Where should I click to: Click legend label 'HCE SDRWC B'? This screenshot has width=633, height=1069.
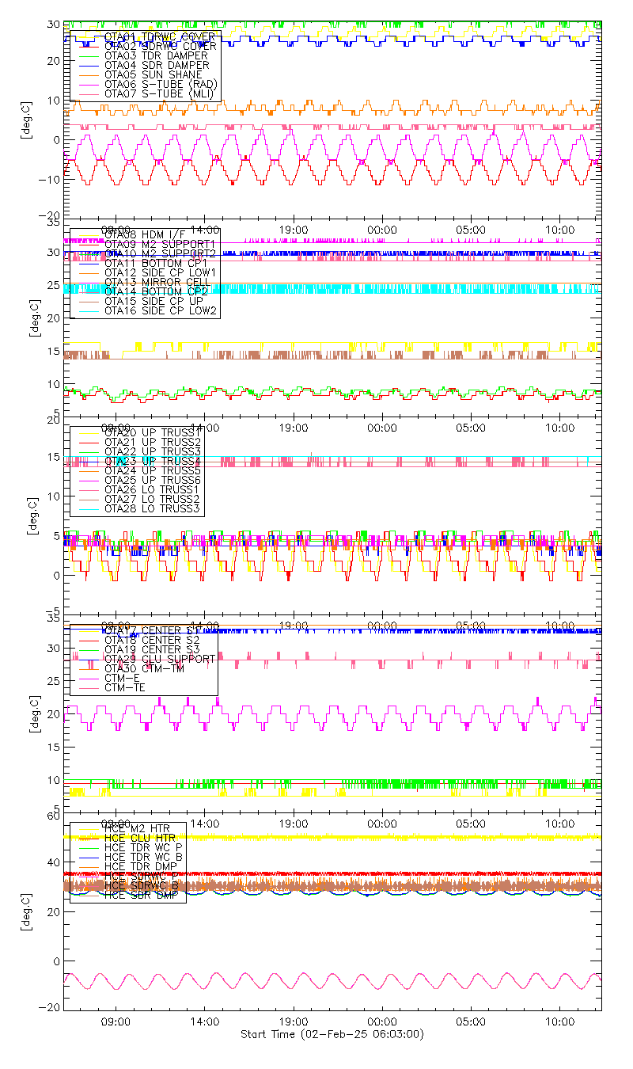[141, 886]
